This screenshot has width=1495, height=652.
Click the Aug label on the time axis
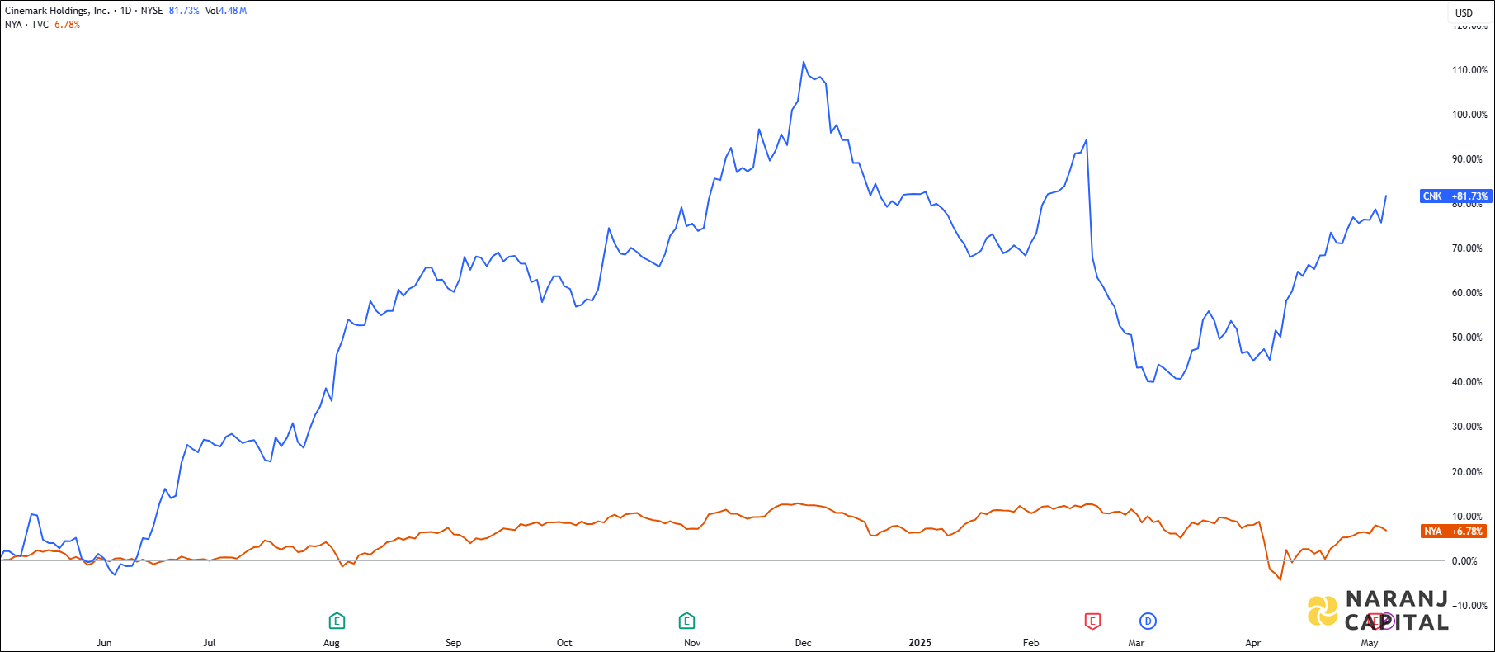pyautogui.click(x=332, y=643)
